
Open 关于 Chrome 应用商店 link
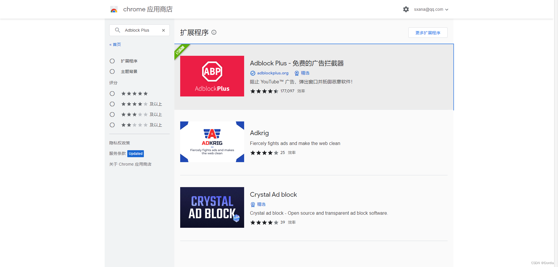[x=130, y=164]
